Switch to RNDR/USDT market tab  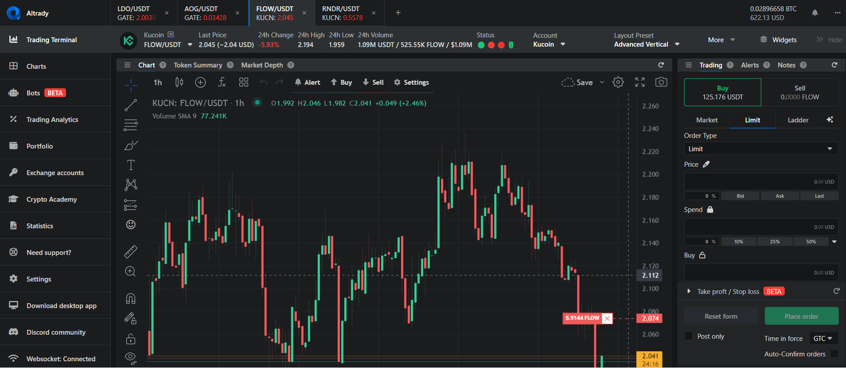click(x=342, y=13)
